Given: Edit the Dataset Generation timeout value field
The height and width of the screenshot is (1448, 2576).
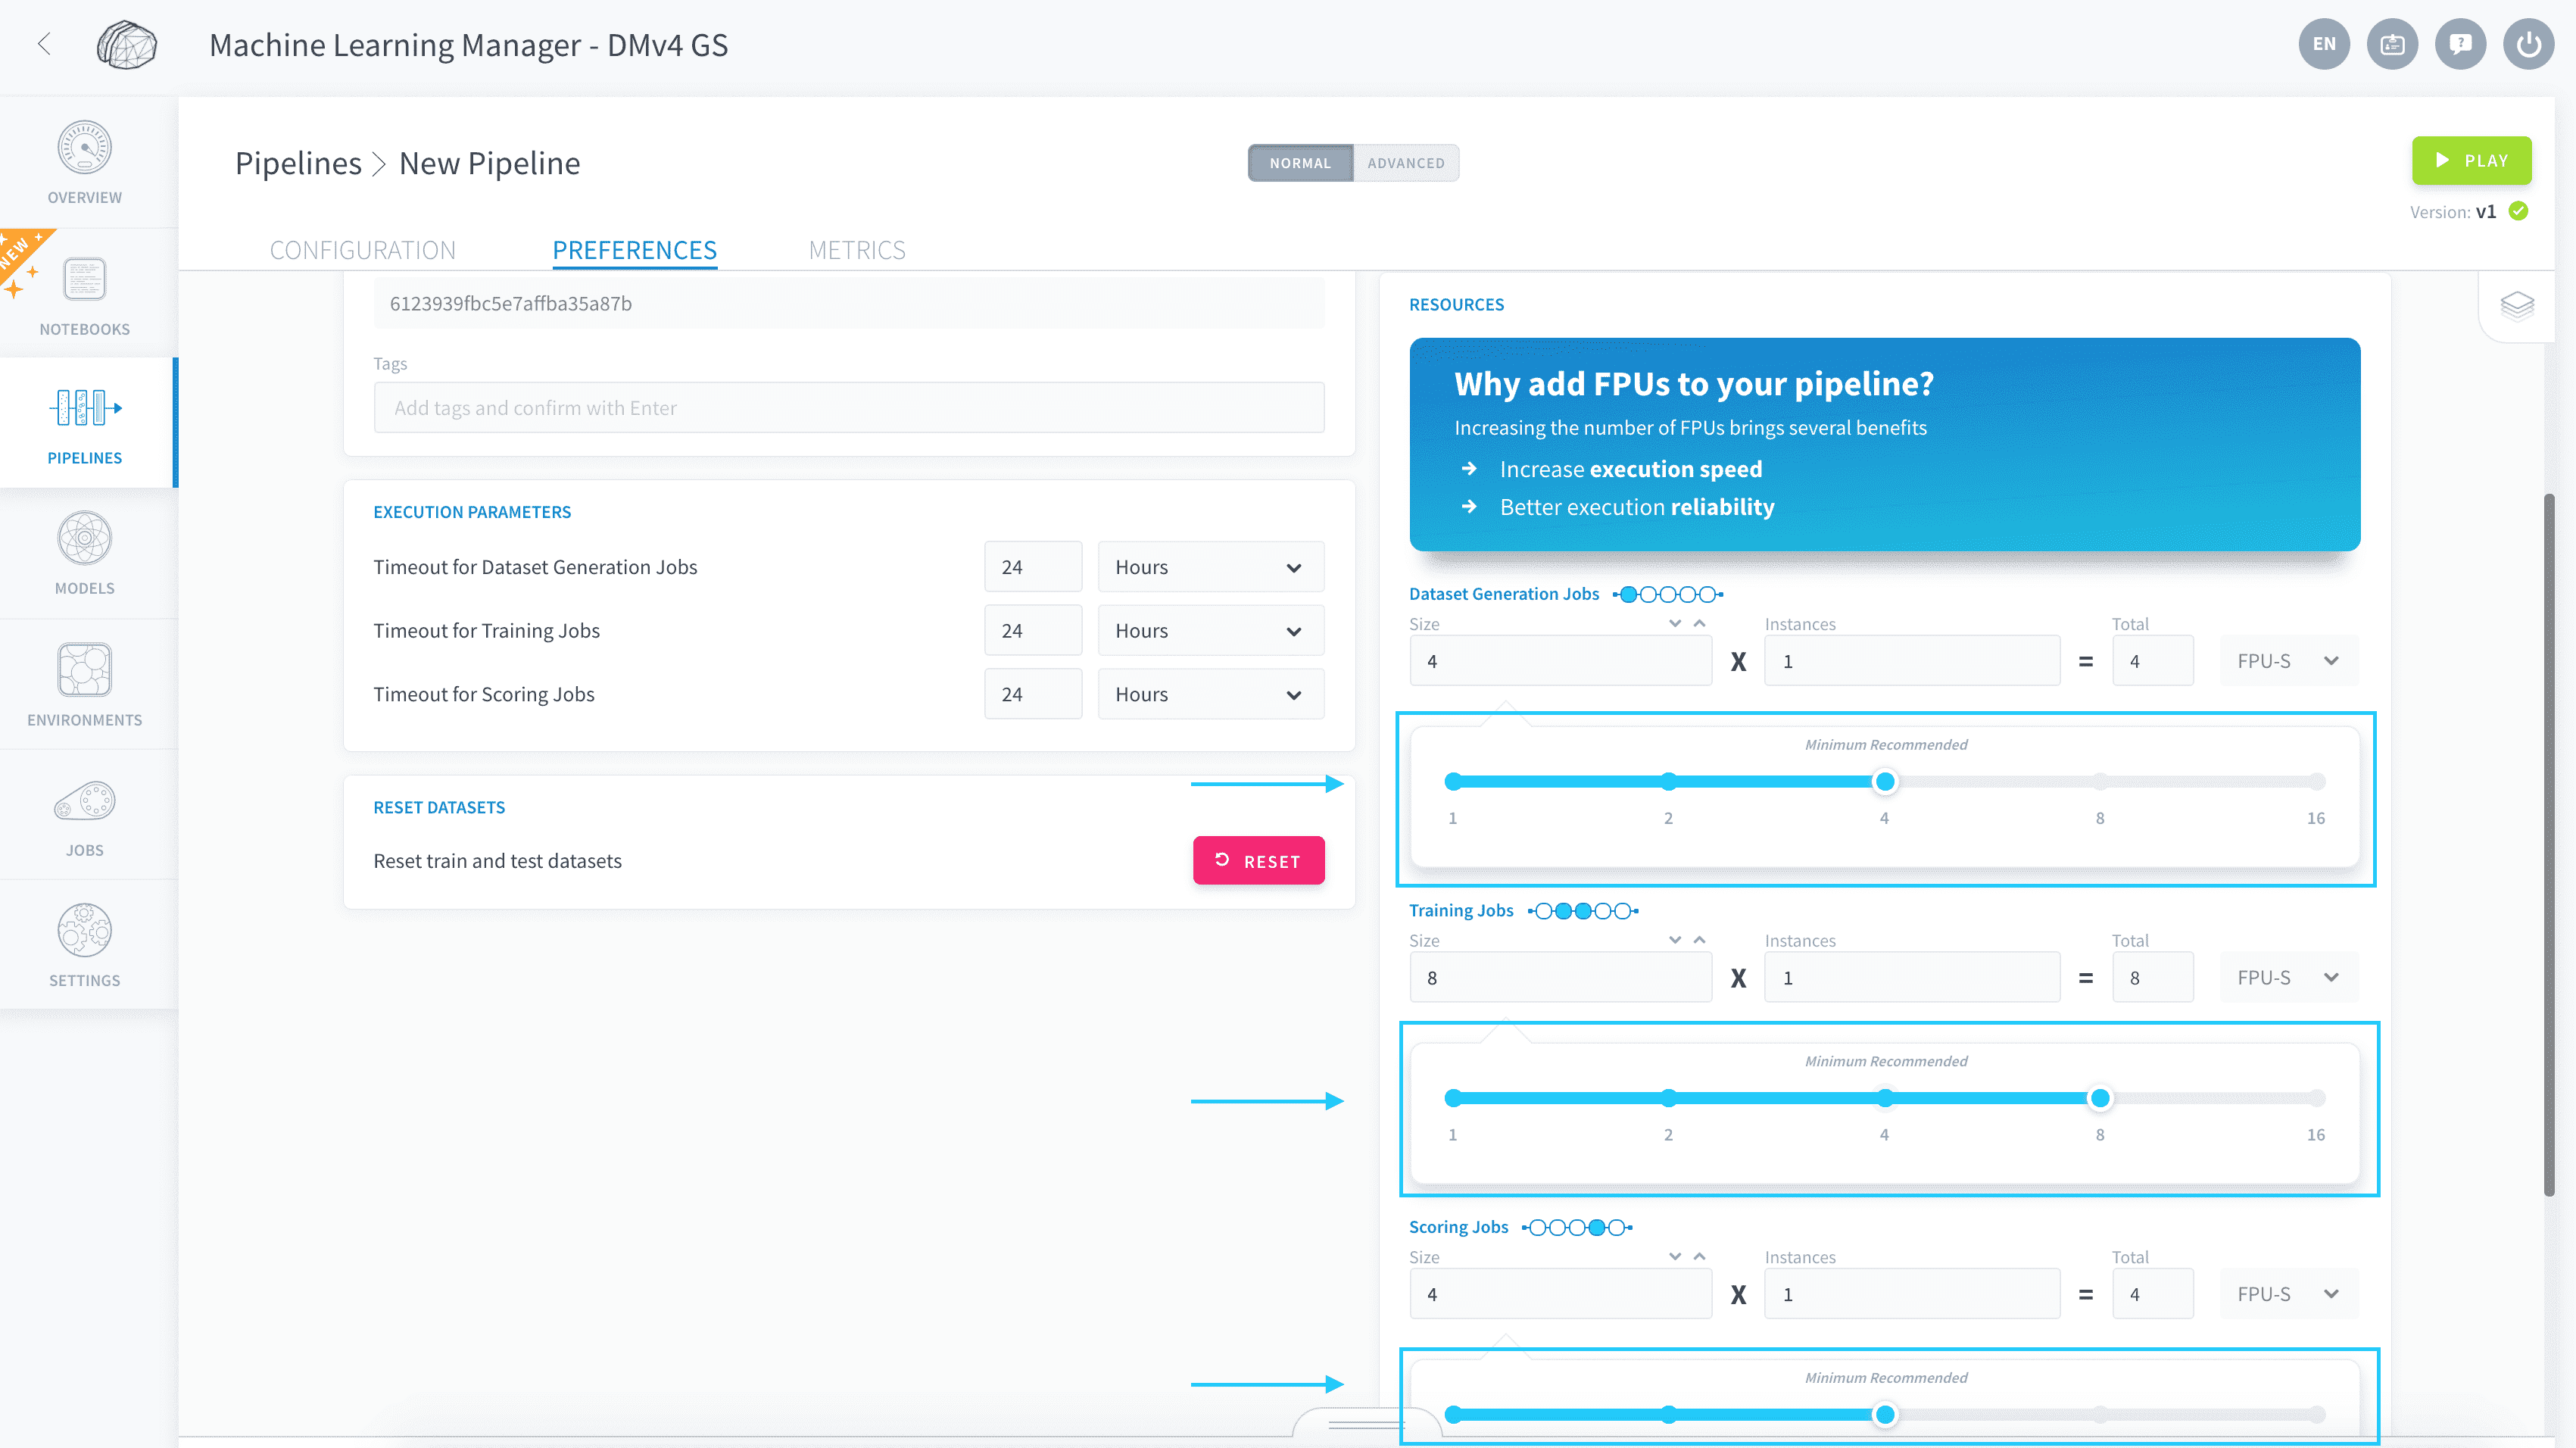Looking at the screenshot, I should pos(1033,567).
